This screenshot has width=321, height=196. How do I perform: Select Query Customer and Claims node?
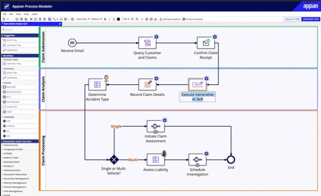(147, 43)
